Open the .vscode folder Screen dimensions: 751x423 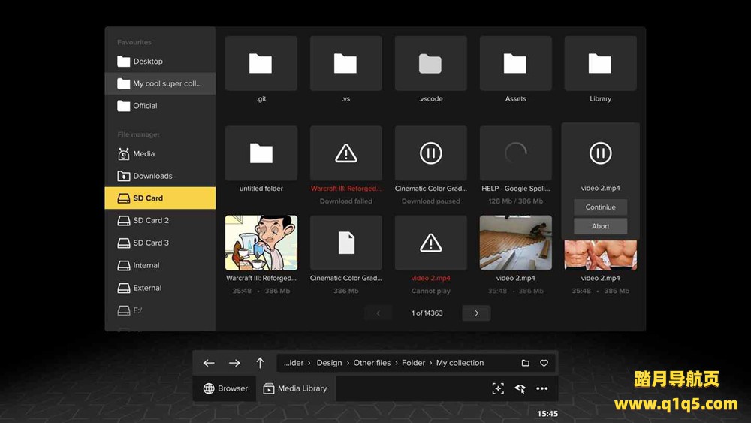[x=430, y=63]
